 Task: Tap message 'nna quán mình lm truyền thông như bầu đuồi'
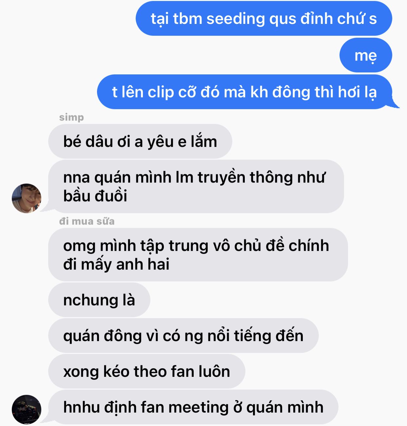tap(196, 186)
